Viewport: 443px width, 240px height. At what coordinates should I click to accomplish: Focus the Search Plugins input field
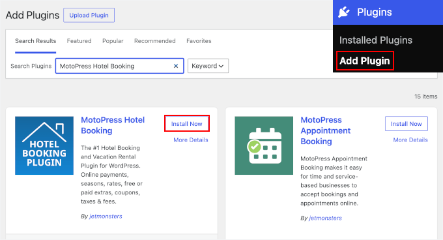click(119, 66)
